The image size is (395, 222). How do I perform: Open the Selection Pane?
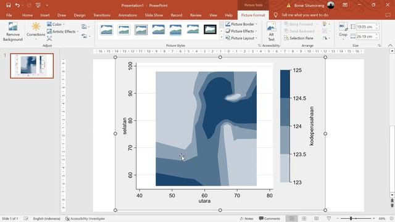coord(299,38)
